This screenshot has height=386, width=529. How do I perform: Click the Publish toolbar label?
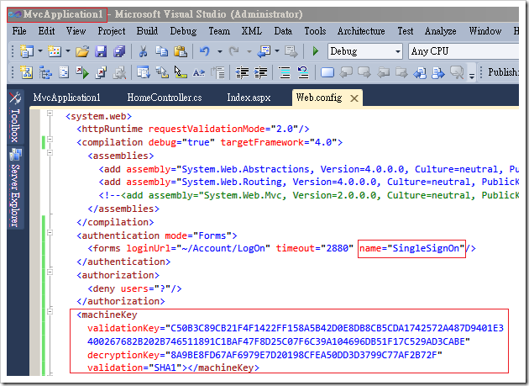(x=502, y=72)
